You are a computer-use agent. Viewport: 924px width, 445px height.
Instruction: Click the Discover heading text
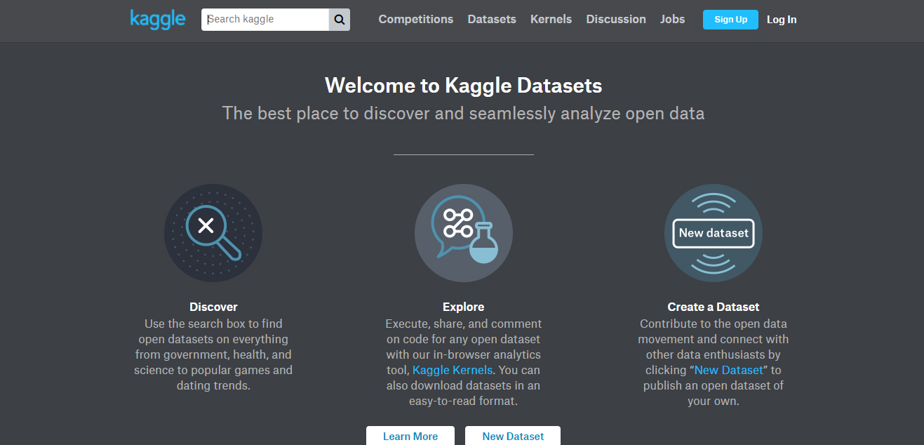pyautogui.click(x=213, y=307)
